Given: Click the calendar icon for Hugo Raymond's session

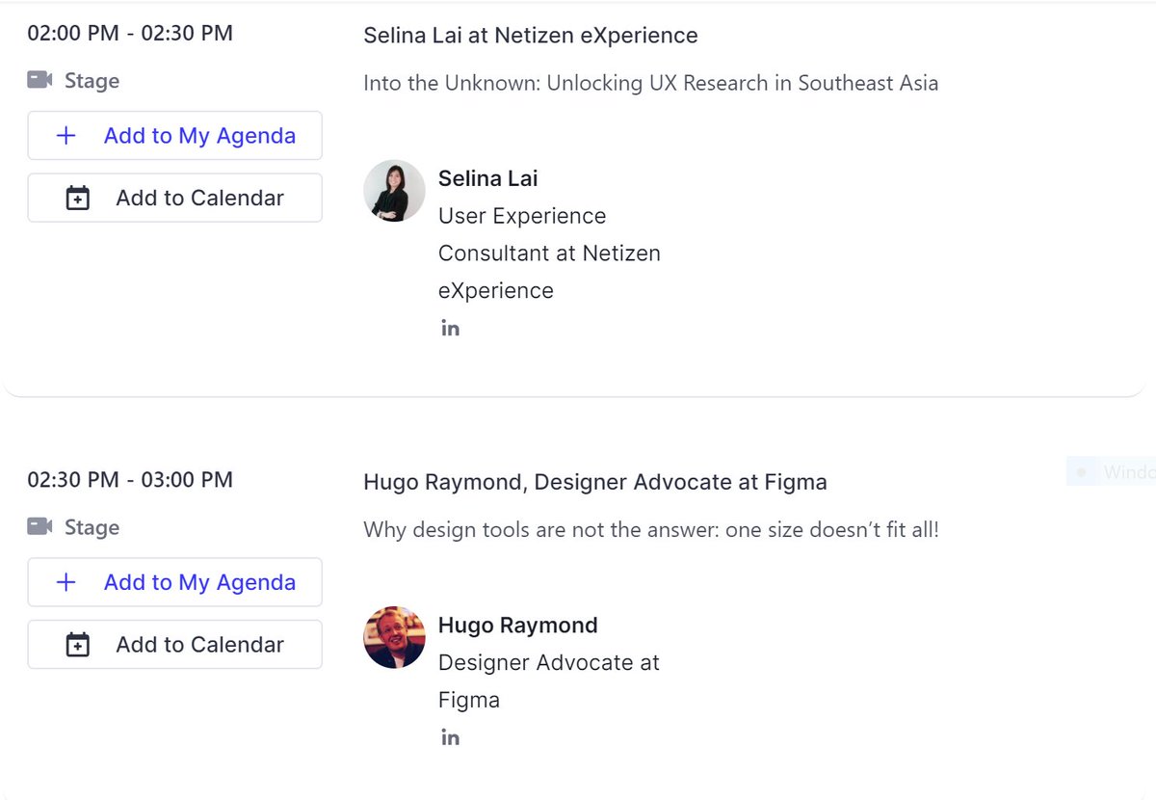Looking at the screenshot, I should (x=77, y=645).
